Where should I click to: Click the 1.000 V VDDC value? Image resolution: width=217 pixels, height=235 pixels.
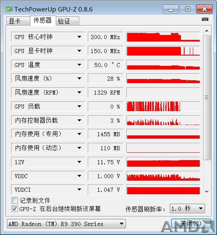tap(105, 176)
